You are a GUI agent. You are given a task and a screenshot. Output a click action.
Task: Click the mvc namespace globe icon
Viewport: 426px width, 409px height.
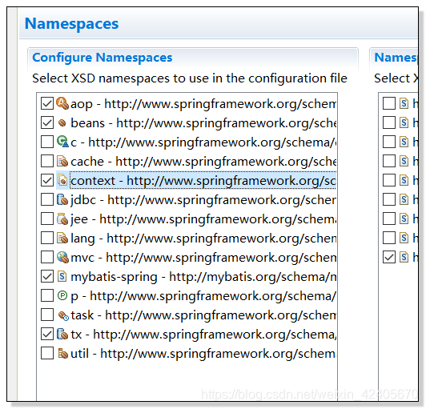[x=62, y=257]
